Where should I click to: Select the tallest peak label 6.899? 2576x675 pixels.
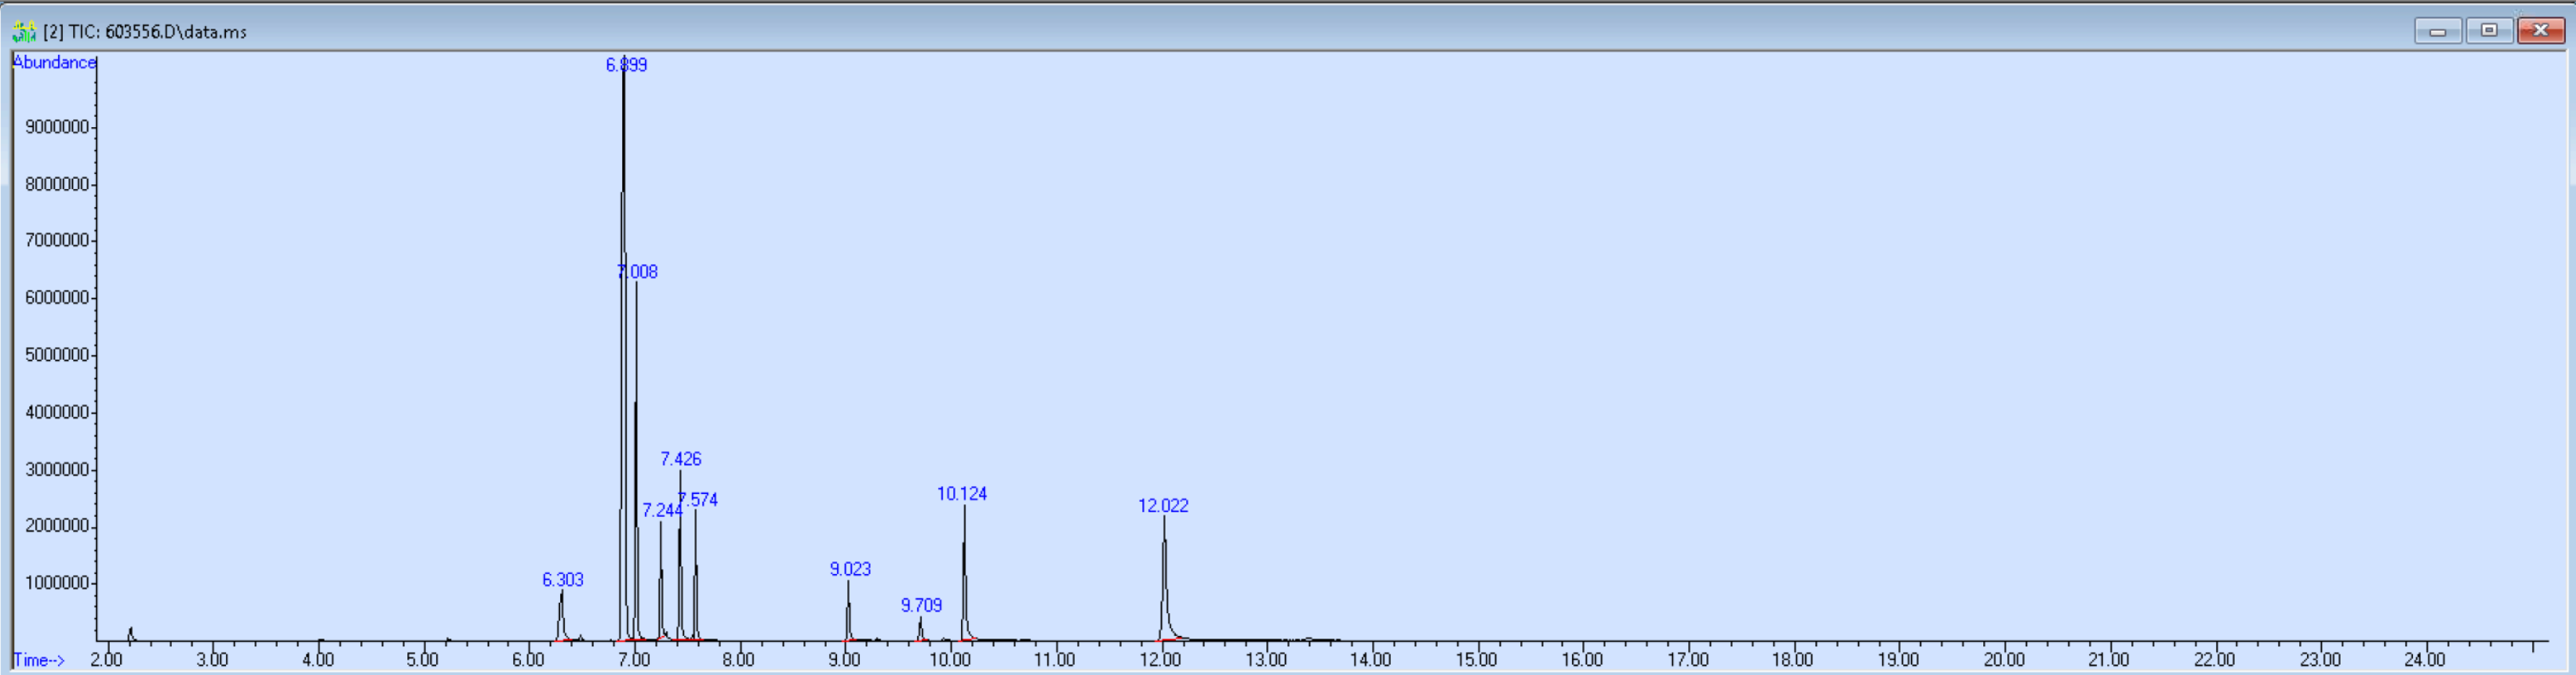626,65
